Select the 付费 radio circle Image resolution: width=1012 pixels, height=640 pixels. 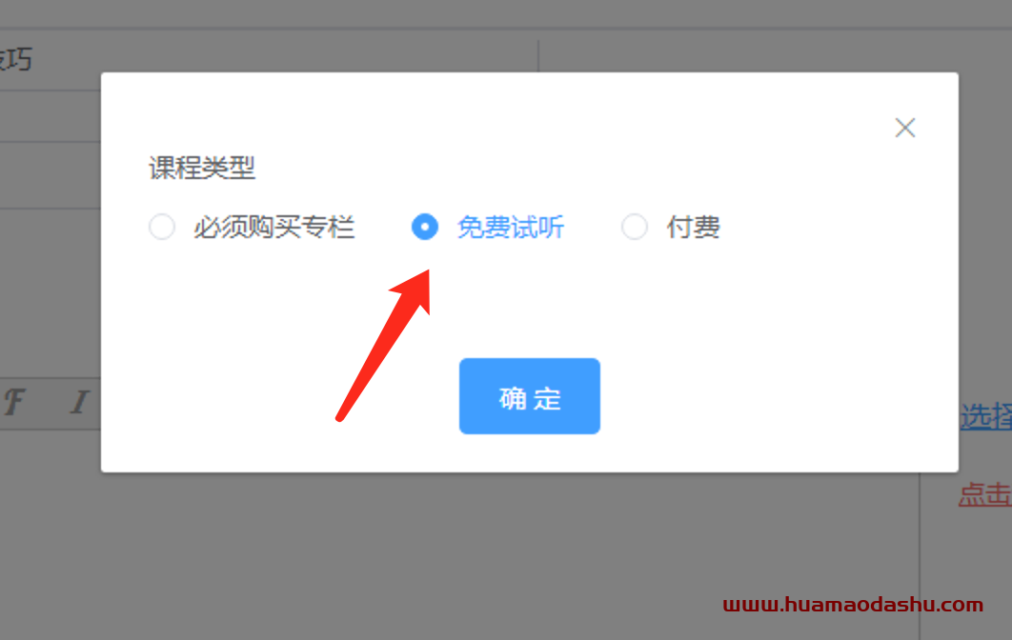click(x=635, y=227)
